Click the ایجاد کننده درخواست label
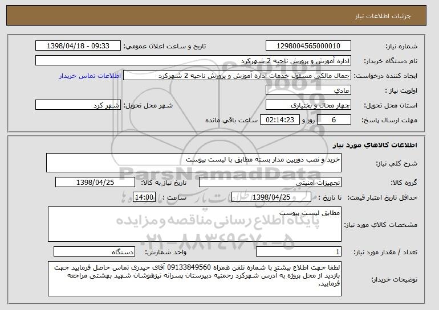This screenshot has height=310, width=439. click(385, 76)
